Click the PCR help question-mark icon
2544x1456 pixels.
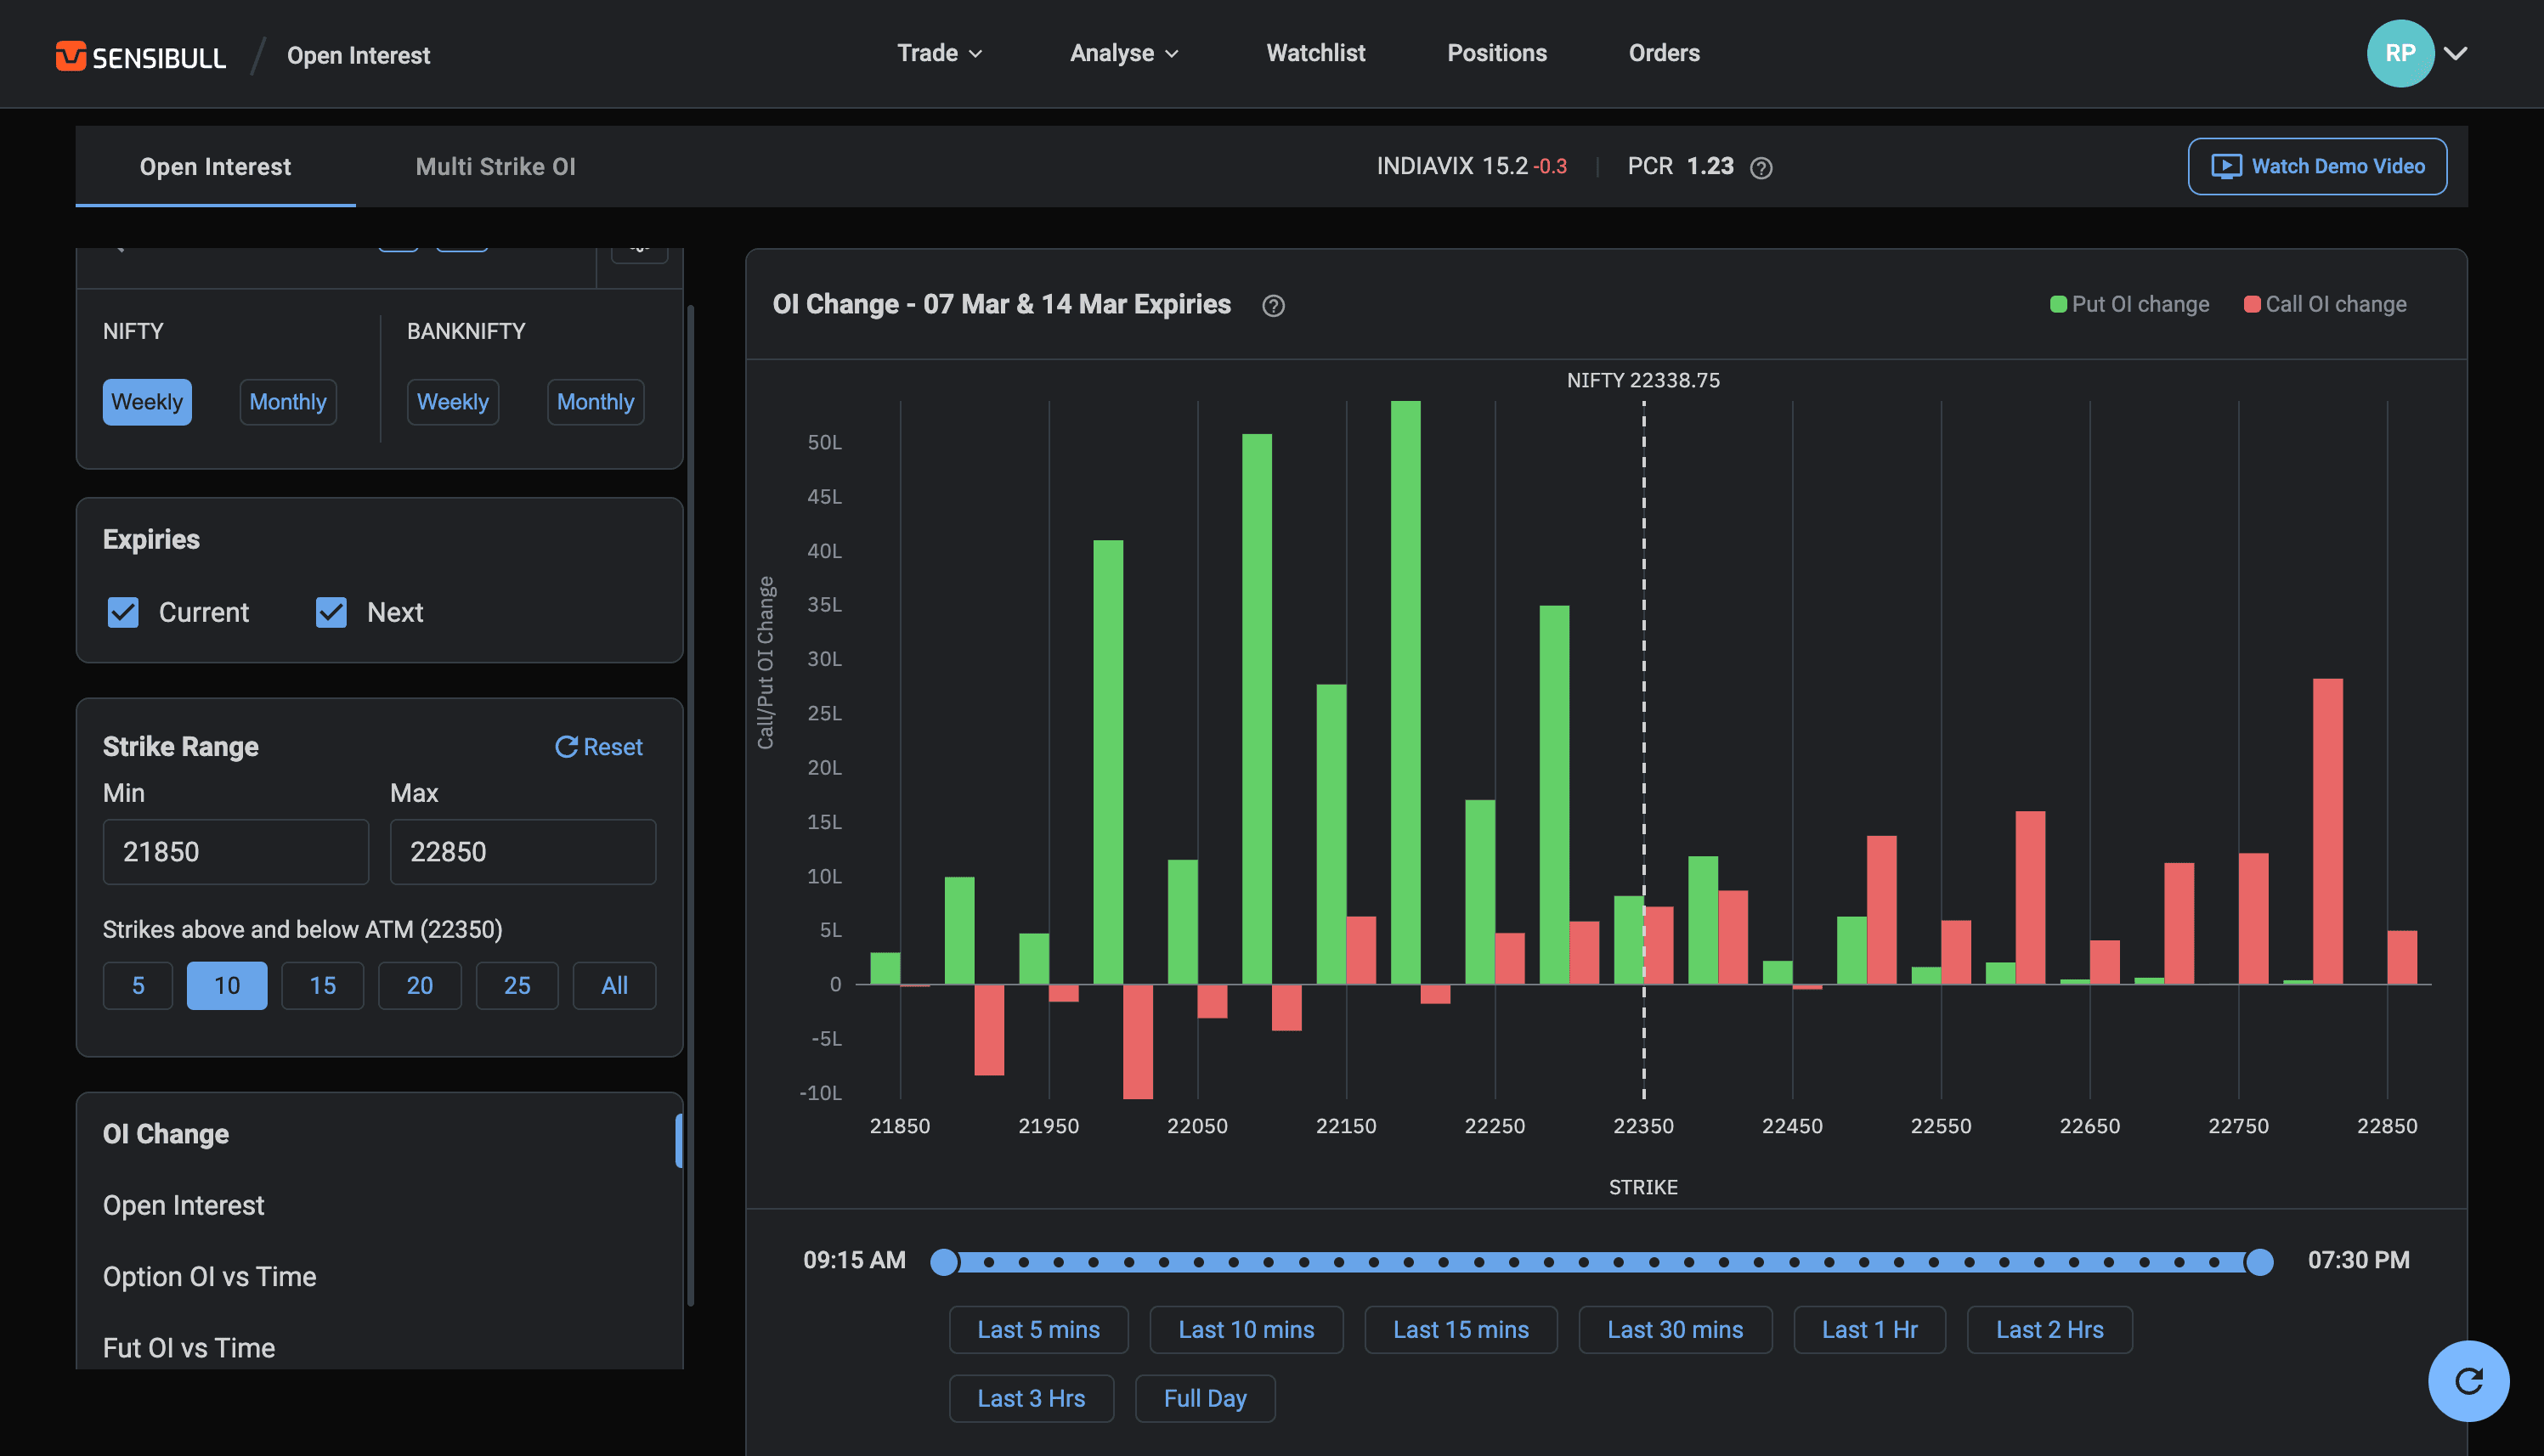[x=1761, y=168]
